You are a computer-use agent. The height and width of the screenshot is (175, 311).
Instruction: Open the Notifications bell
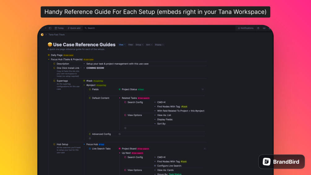click(246, 28)
